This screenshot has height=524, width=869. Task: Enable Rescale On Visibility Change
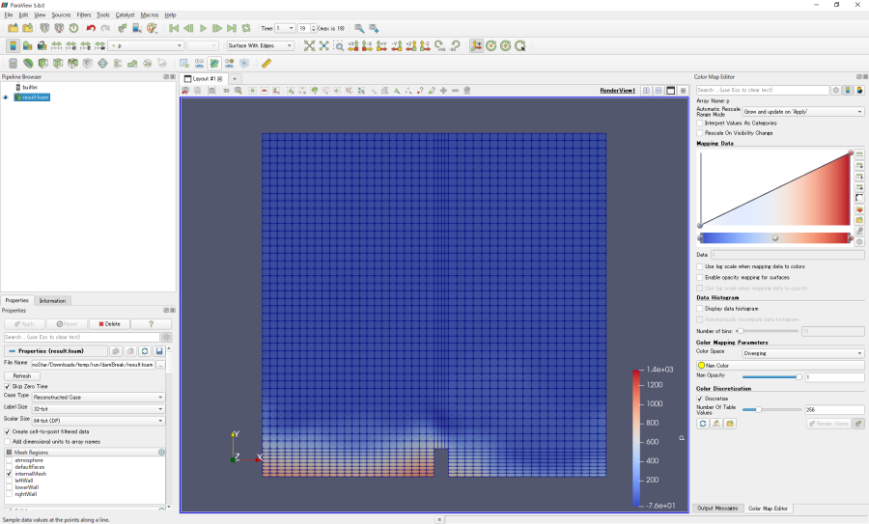click(x=699, y=133)
